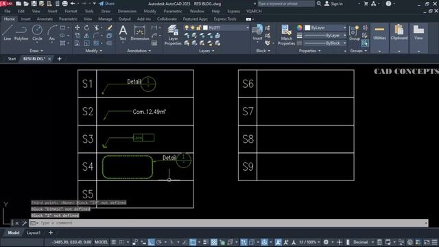This screenshot has height=247, width=439.
Task: Select the Arc tool
Action: coord(52,33)
